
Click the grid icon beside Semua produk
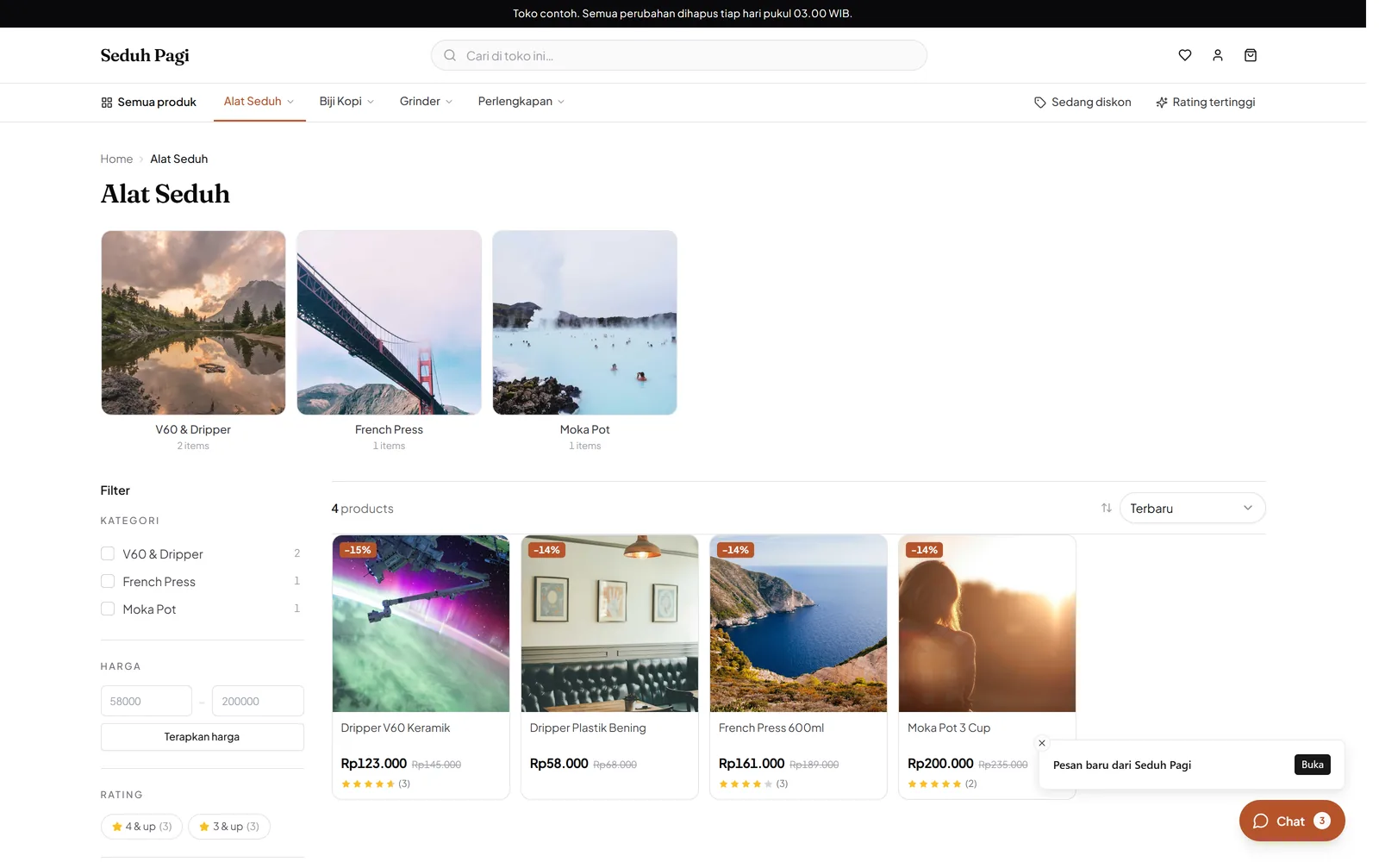tap(107, 103)
